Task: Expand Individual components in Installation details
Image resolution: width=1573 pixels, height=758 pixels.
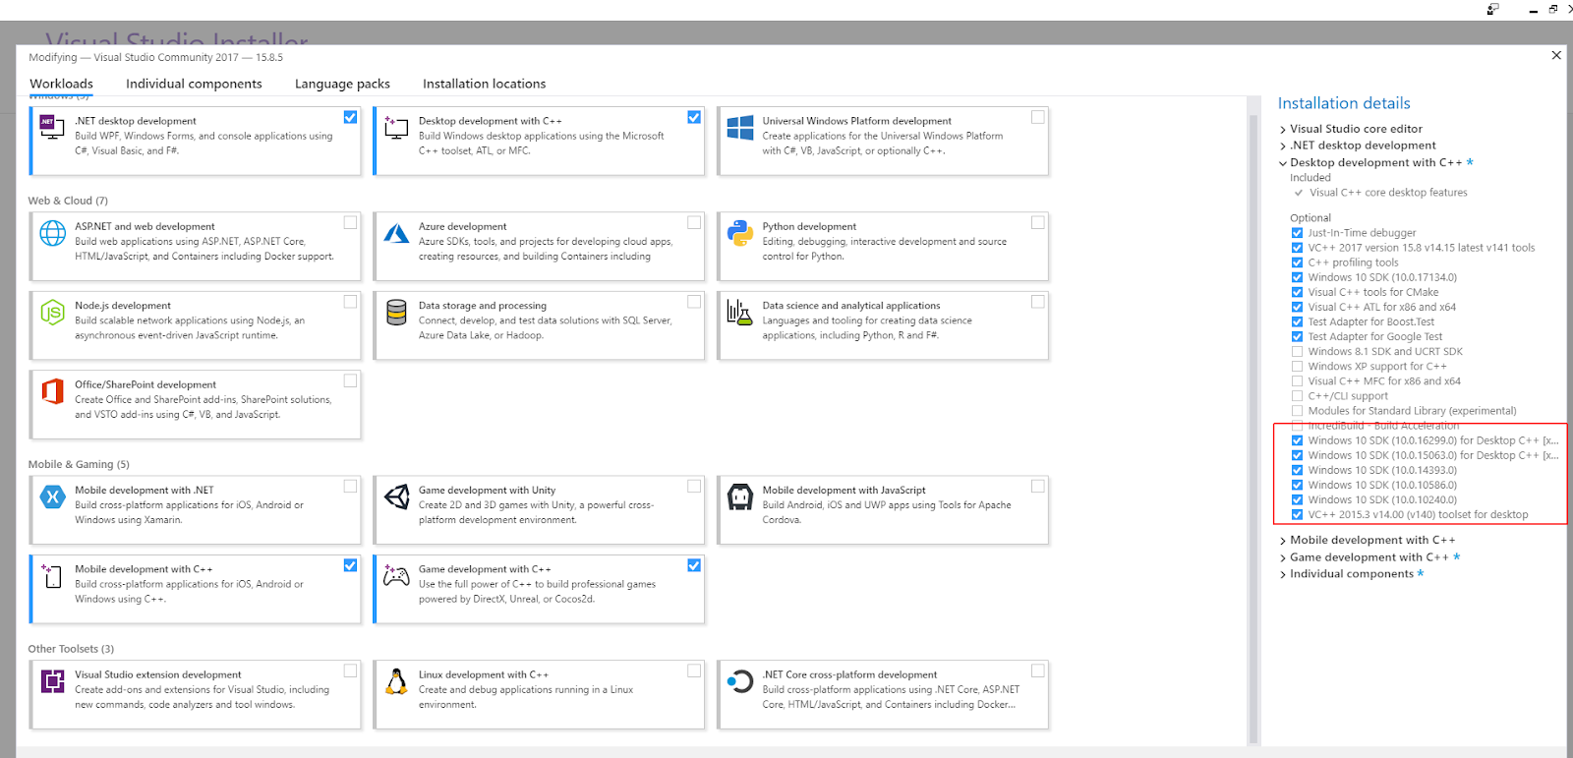Action: click(1283, 574)
